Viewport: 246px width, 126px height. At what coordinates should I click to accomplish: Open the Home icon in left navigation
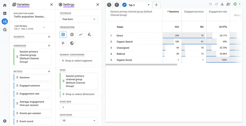pos(5,5)
